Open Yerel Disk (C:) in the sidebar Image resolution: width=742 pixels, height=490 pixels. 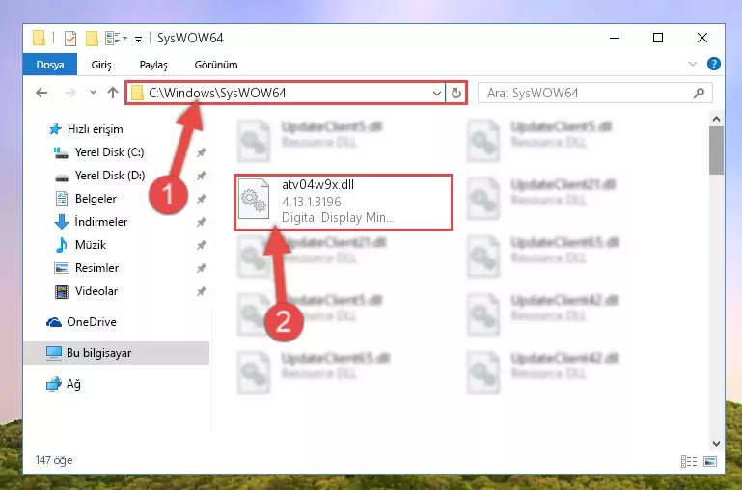click(x=99, y=152)
